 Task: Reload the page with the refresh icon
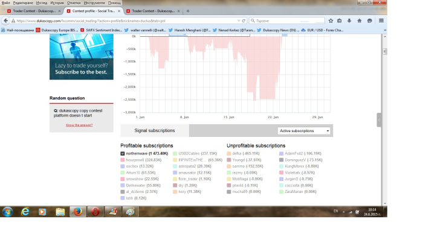pyautogui.click(x=244, y=21)
